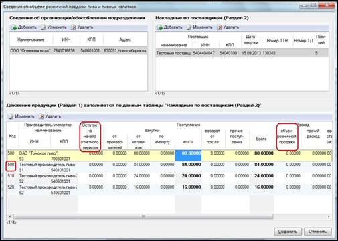The image size is (338, 241).
Task: Click Изменить icon in organization panel
Action: point(43,27)
